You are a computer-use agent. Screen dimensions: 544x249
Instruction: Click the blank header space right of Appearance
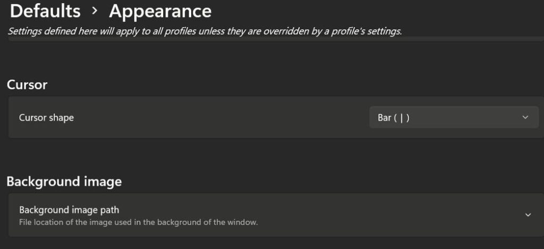[372, 11]
